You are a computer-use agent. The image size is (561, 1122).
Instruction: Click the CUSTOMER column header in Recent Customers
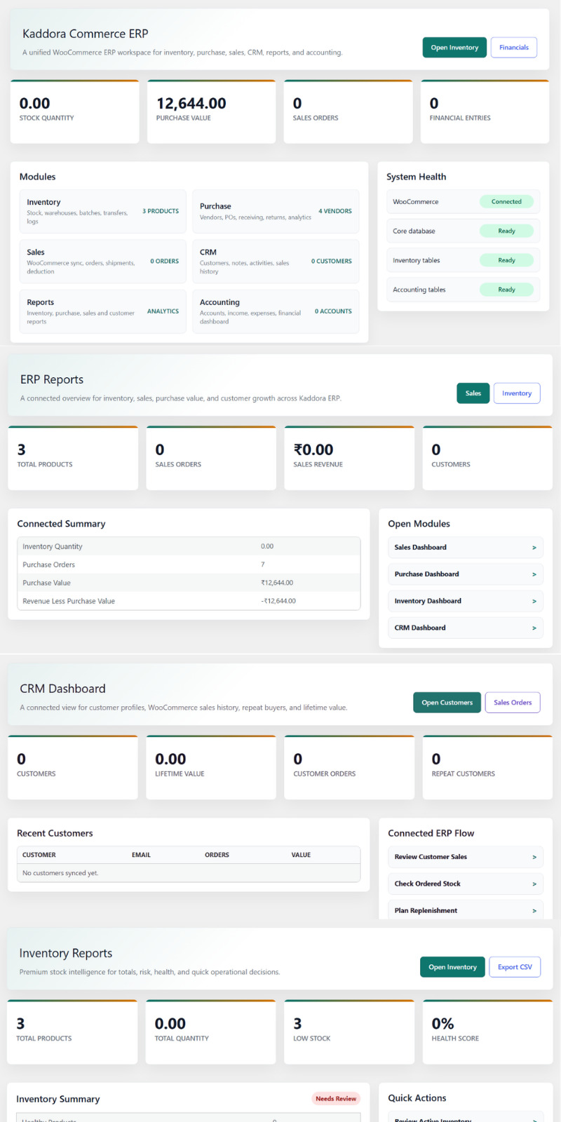[x=39, y=855]
